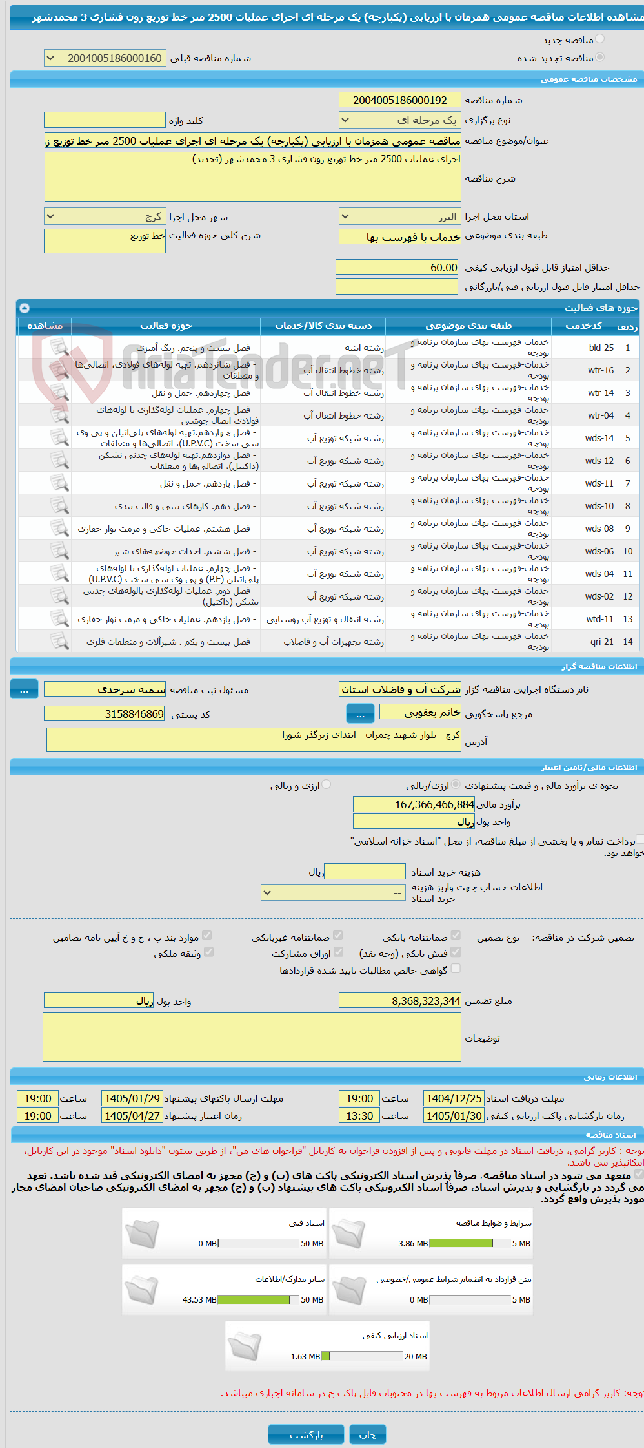The image size is (644, 1448).
Task: Open the اسناد فنی folder icon
Action: (x=142, y=1233)
